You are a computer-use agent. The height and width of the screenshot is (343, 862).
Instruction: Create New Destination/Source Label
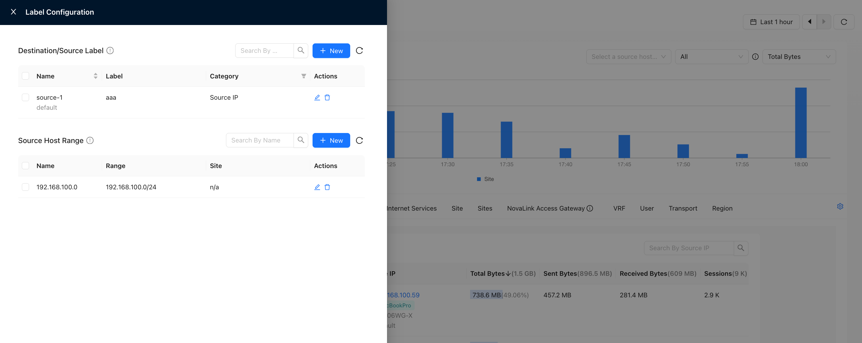pyautogui.click(x=331, y=51)
